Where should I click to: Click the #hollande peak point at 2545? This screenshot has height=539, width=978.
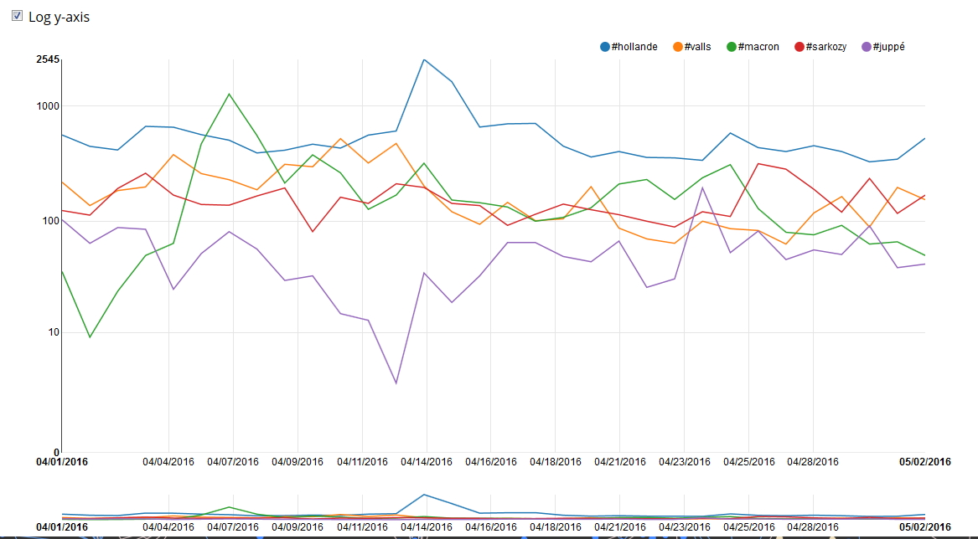(424, 59)
